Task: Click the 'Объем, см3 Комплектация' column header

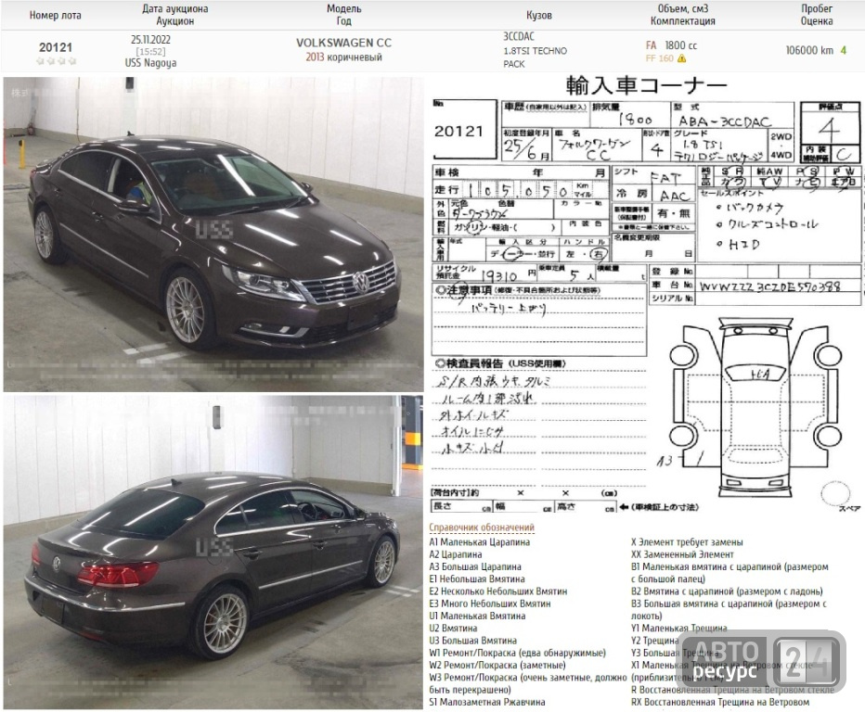Action: click(x=683, y=15)
